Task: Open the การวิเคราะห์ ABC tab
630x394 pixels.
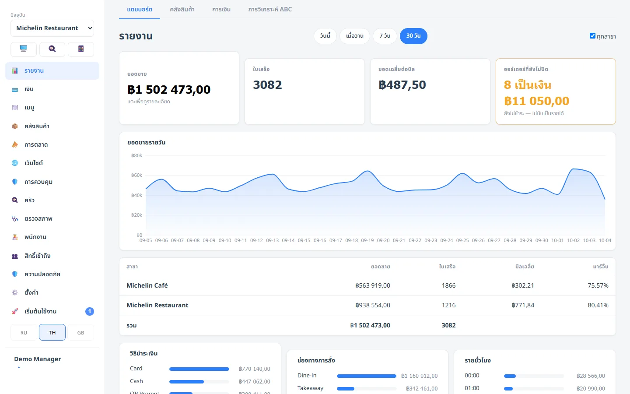Action: [x=270, y=9]
